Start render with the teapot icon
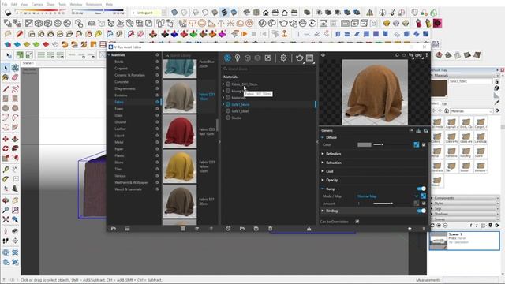505x284 pixels. point(300,58)
